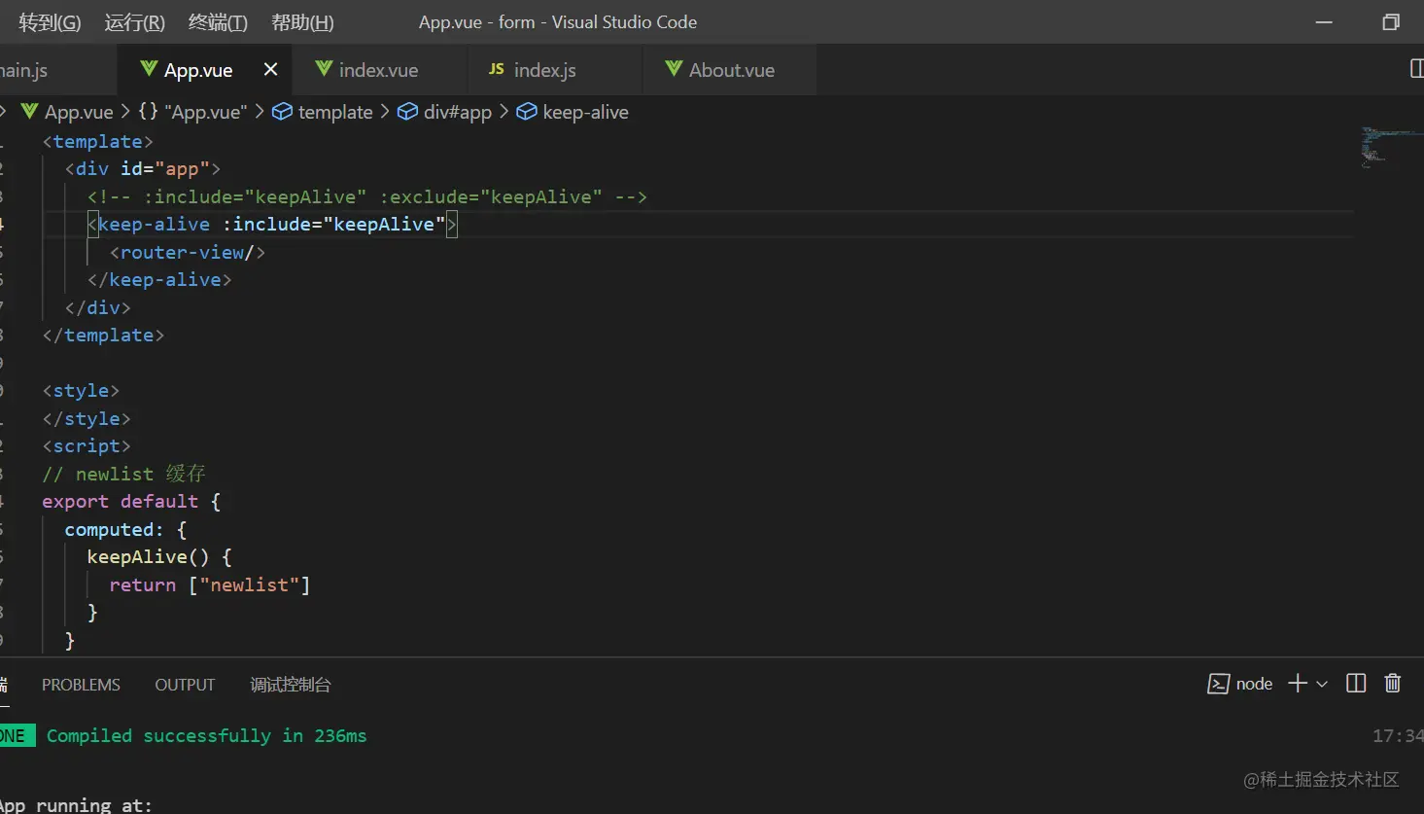The image size is (1424, 814).
Task: Open the 运行(R) menu
Action: 135,22
